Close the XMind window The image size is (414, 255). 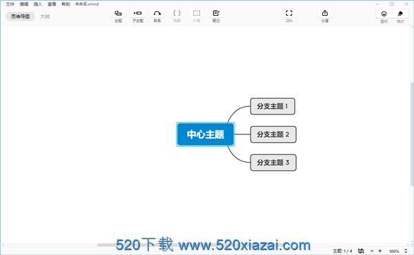(x=406, y=4)
